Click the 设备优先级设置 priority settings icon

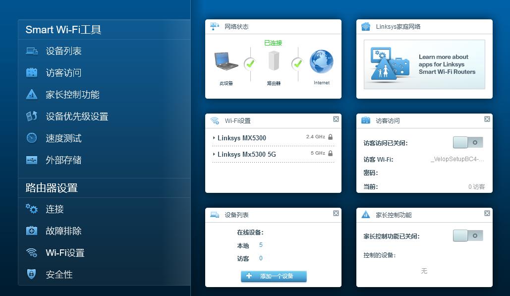[31, 116]
